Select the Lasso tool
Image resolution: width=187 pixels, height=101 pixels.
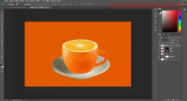2,15
